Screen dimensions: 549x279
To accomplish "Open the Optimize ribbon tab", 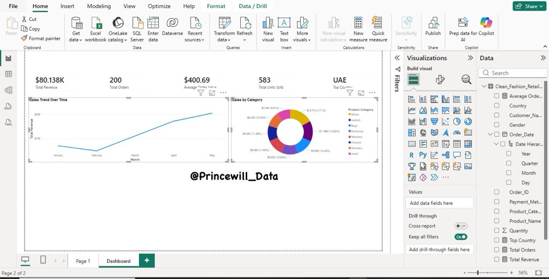I will click(159, 6).
